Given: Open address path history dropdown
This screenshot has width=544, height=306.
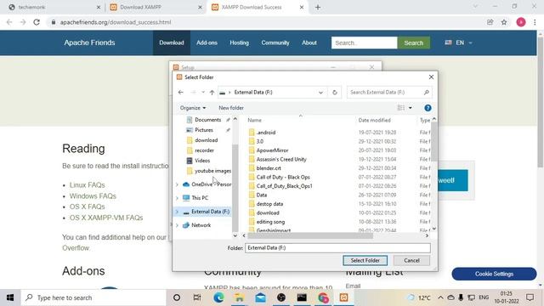Looking at the screenshot, I should (x=320, y=93).
